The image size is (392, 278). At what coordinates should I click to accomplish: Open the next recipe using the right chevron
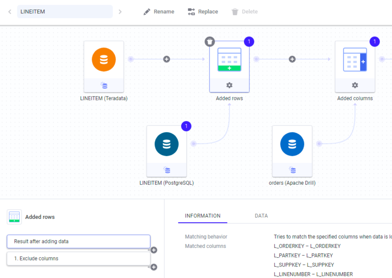click(x=120, y=11)
